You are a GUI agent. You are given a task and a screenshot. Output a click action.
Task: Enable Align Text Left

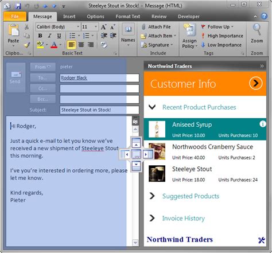click(x=72, y=45)
